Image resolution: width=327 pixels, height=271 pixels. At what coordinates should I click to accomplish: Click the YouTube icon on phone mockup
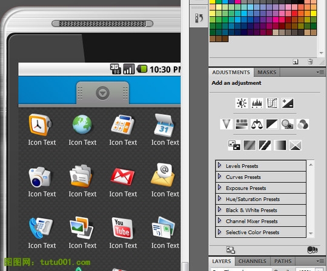tap(122, 228)
